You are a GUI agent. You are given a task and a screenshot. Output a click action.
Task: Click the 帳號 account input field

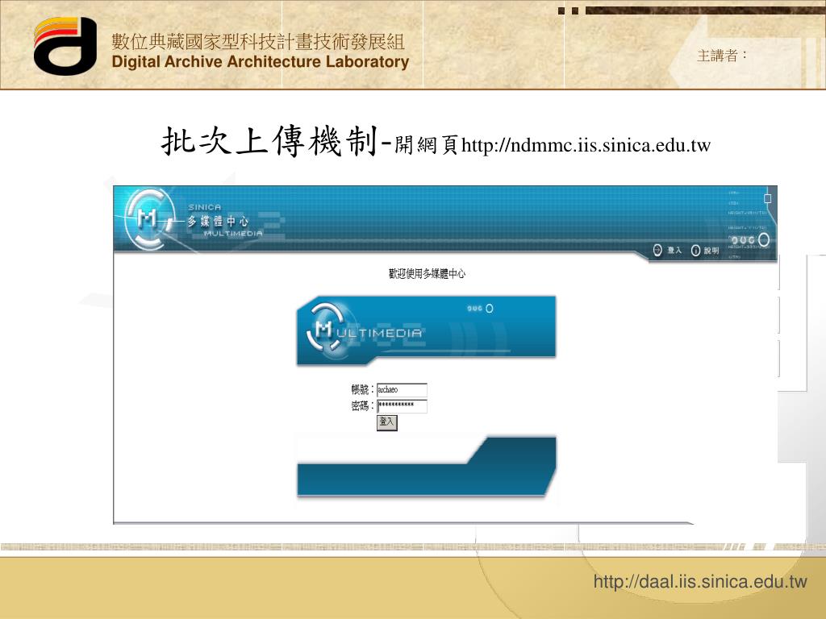click(x=402, y=389)
